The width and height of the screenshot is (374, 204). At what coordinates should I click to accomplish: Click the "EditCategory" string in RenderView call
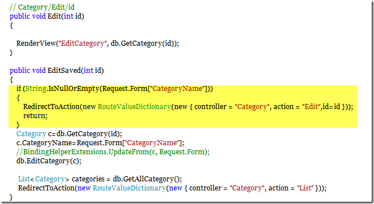point(83,44)
